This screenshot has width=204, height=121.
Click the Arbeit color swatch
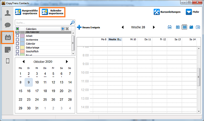tap(22, 36)
